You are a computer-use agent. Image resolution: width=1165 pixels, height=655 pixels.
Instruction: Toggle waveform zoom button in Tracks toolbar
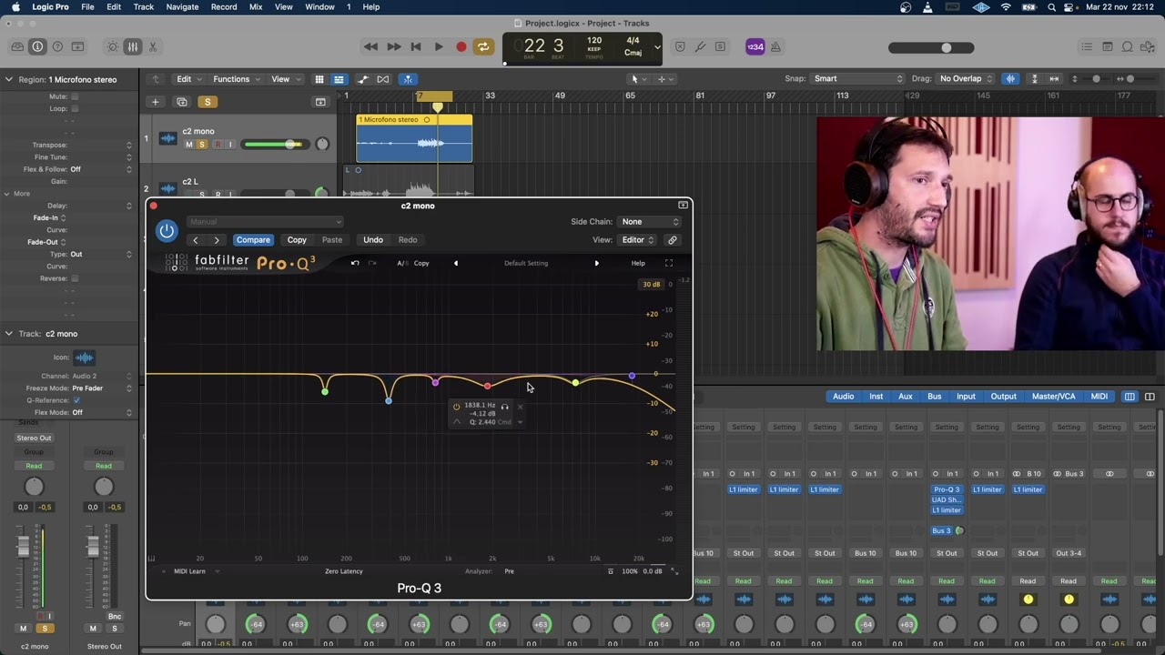pos(1010,79)
